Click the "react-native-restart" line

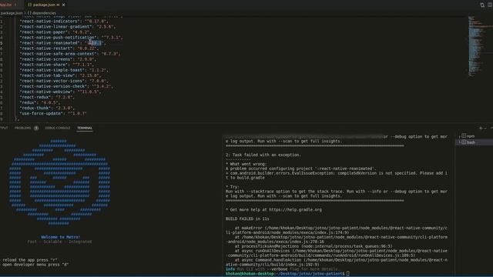click(x=59, y=48)
